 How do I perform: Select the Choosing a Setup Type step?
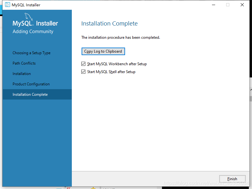click(x=31, y=53)
